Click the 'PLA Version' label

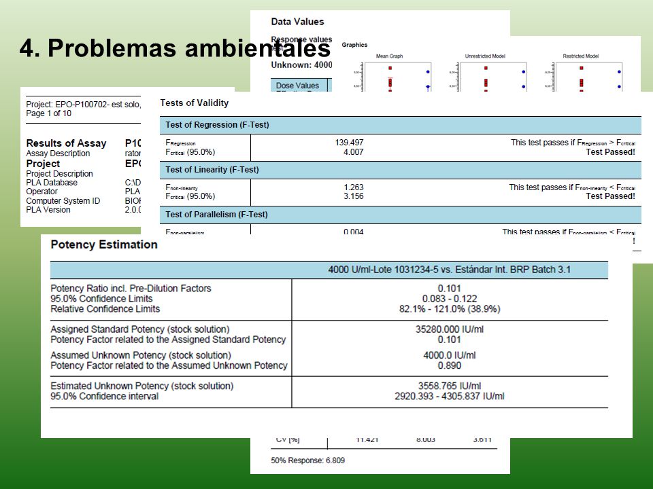[x=48, y=210]
